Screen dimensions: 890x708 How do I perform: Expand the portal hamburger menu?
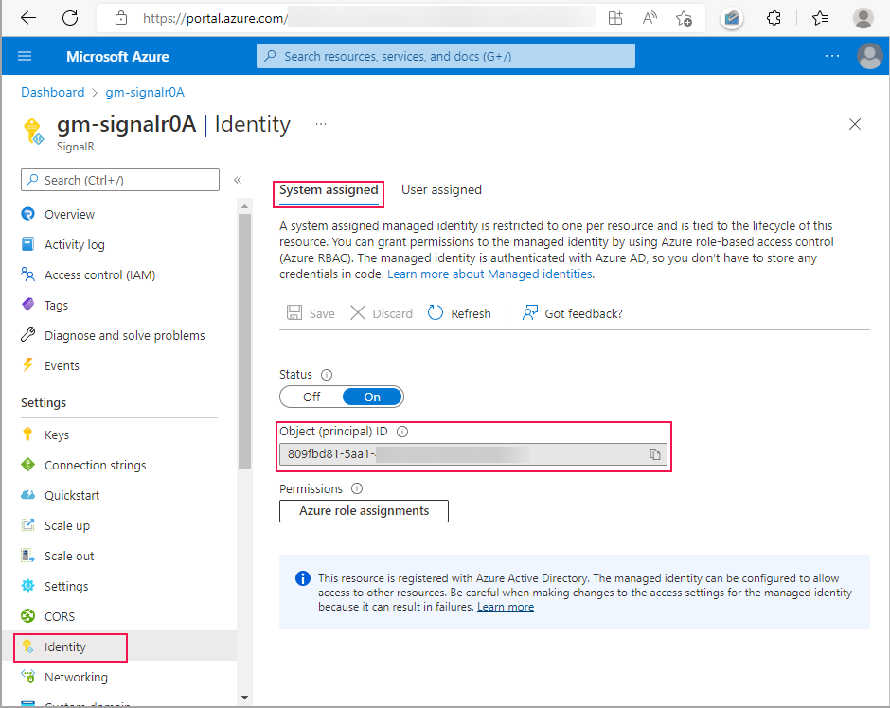click(25, 55)
